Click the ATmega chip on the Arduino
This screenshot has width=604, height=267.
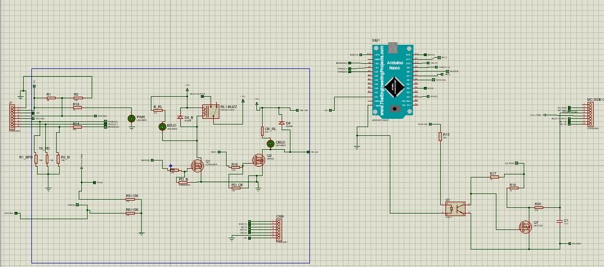[x=394, y=86]
